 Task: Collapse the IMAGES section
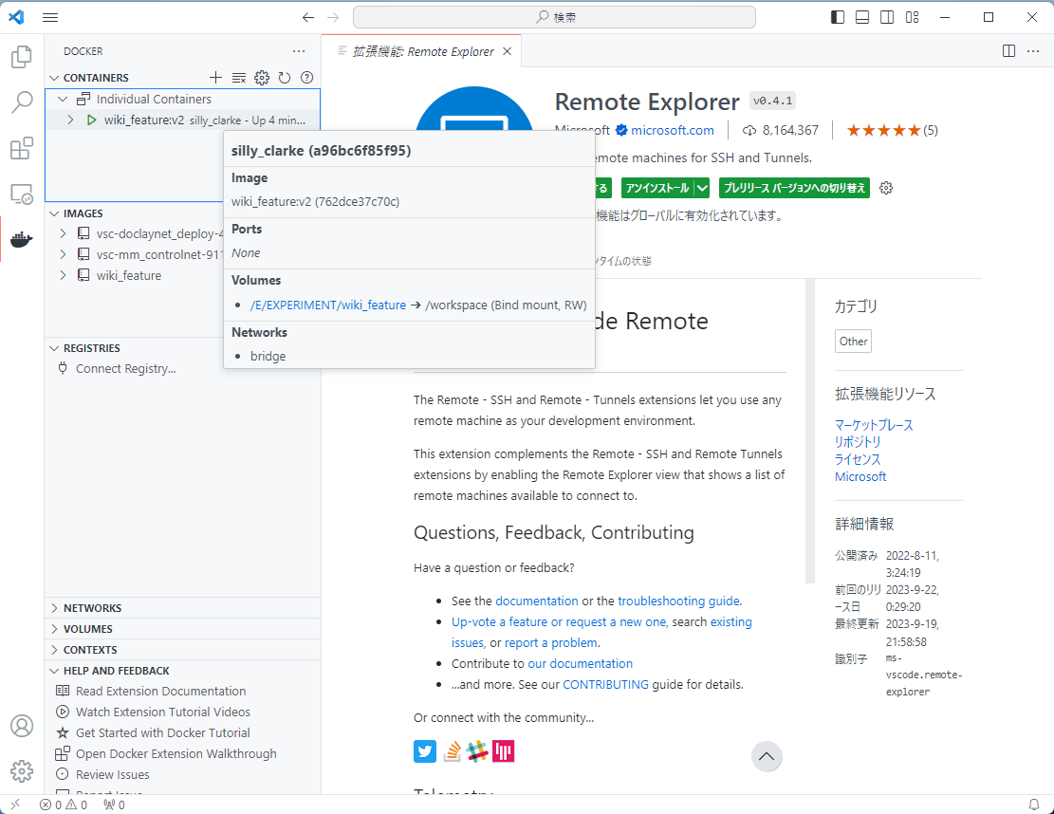54,213
